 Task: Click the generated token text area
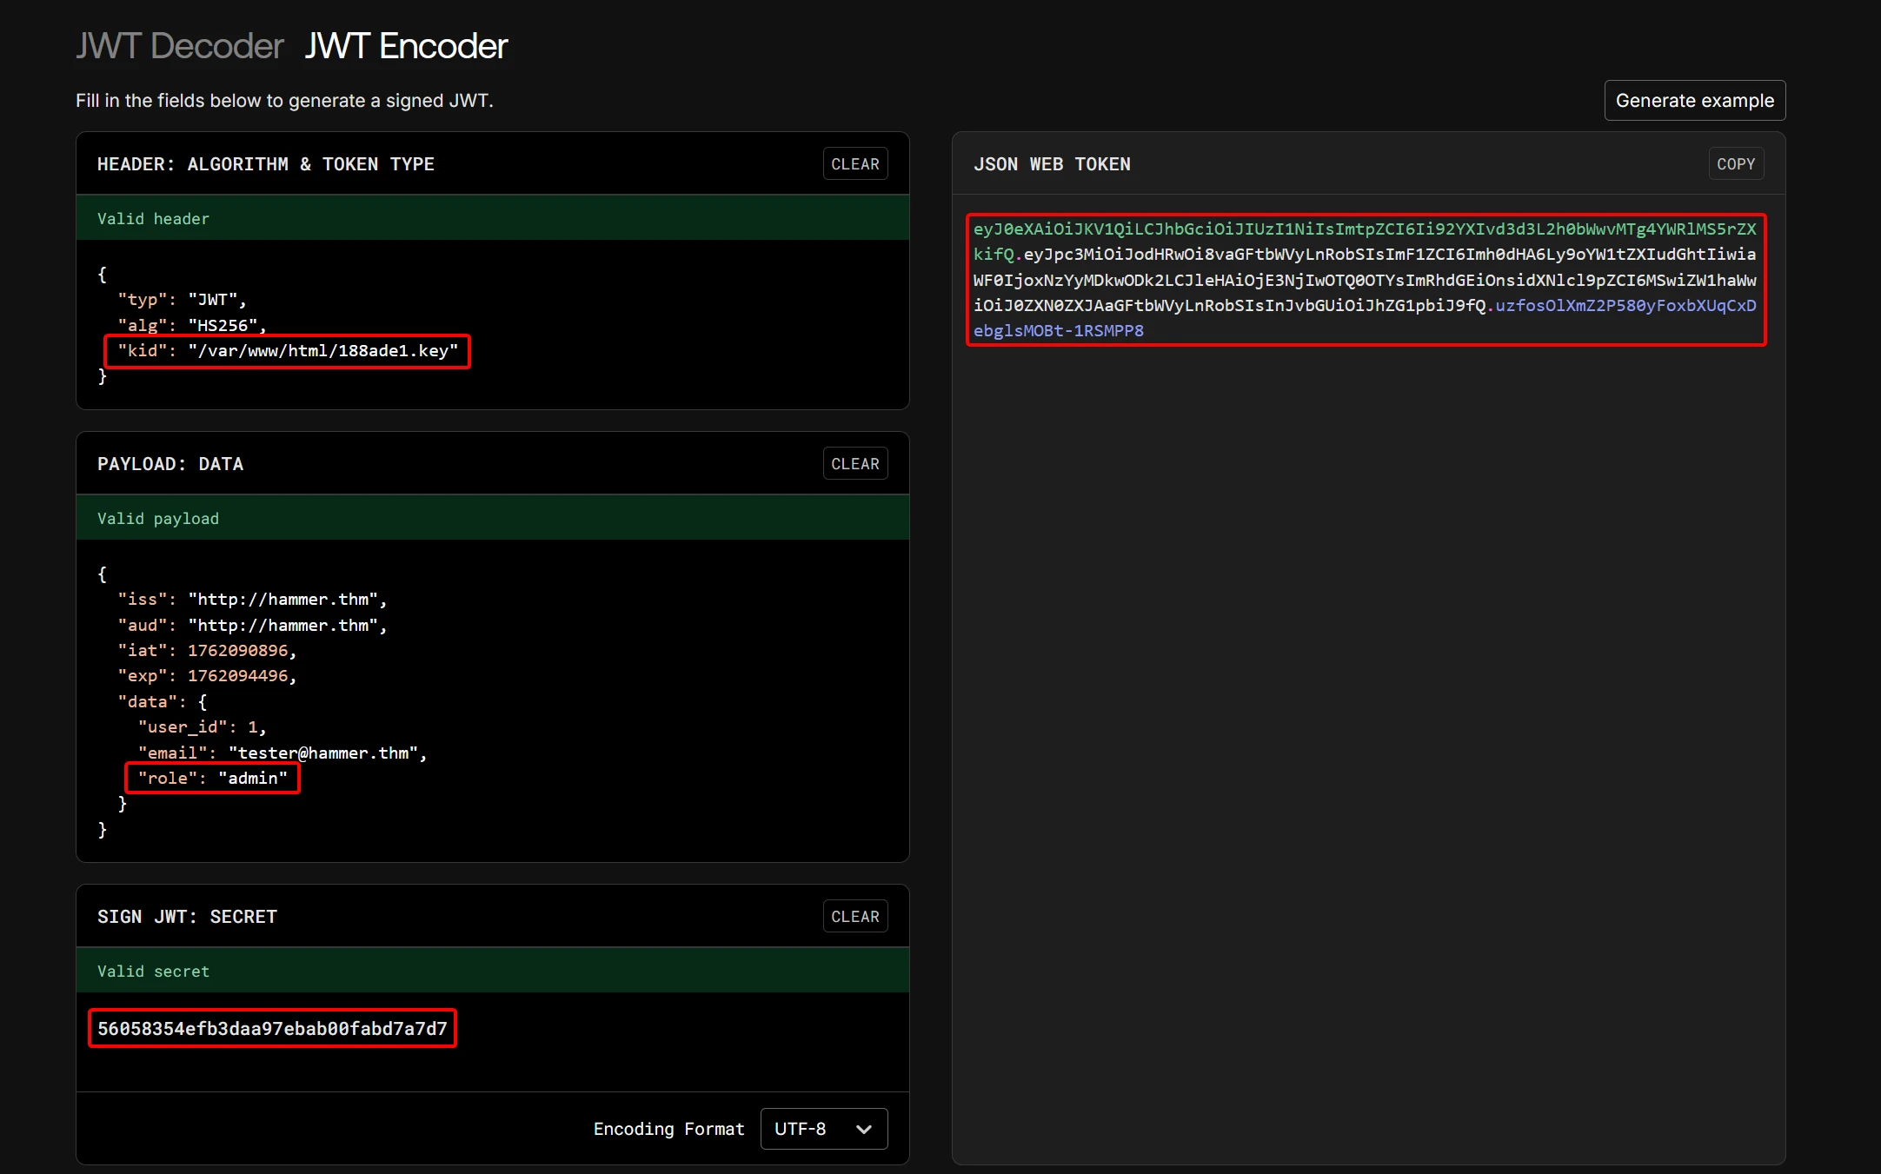1365,280
